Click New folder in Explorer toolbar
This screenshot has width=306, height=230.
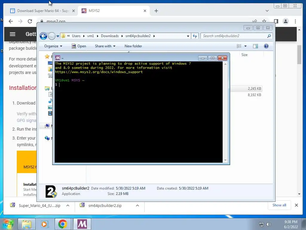133,46
